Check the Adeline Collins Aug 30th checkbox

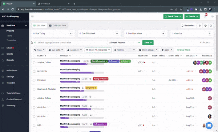coord(34,98)
